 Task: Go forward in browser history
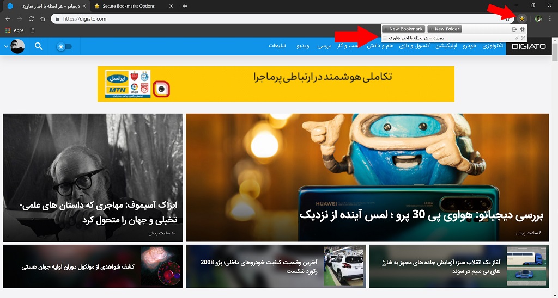click(20, 19)
